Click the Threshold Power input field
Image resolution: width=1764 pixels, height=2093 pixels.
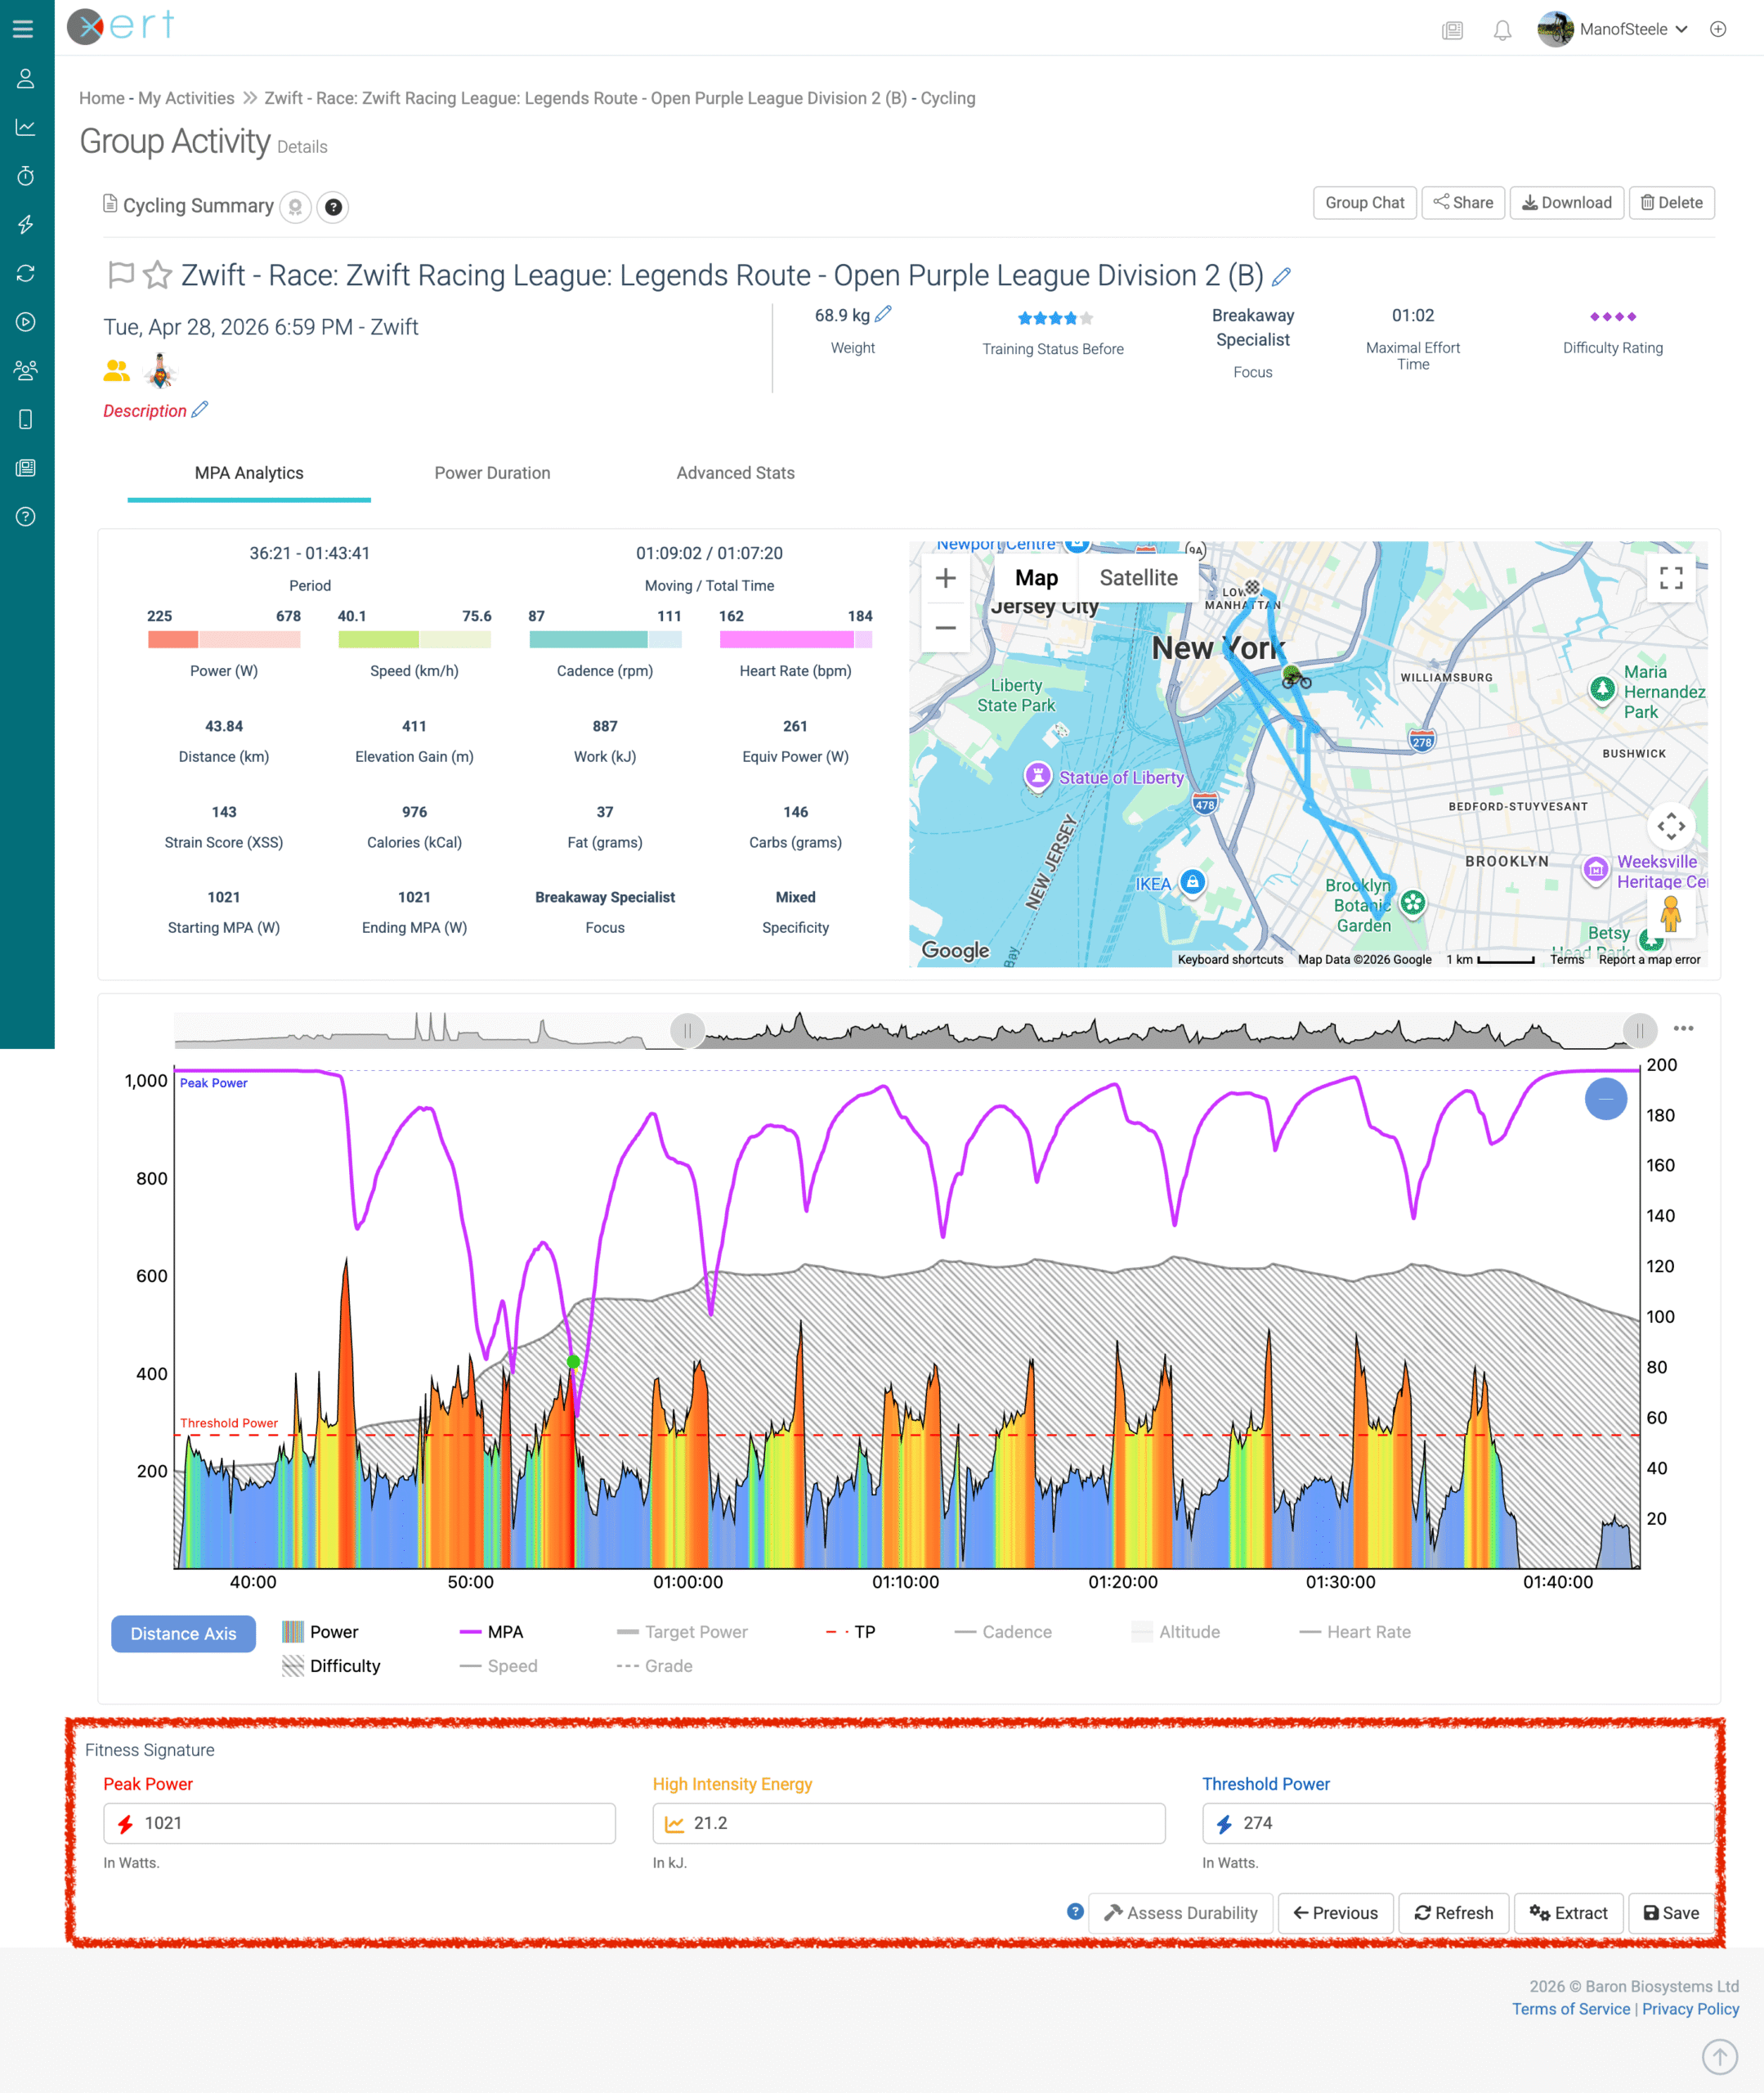1458,1823
